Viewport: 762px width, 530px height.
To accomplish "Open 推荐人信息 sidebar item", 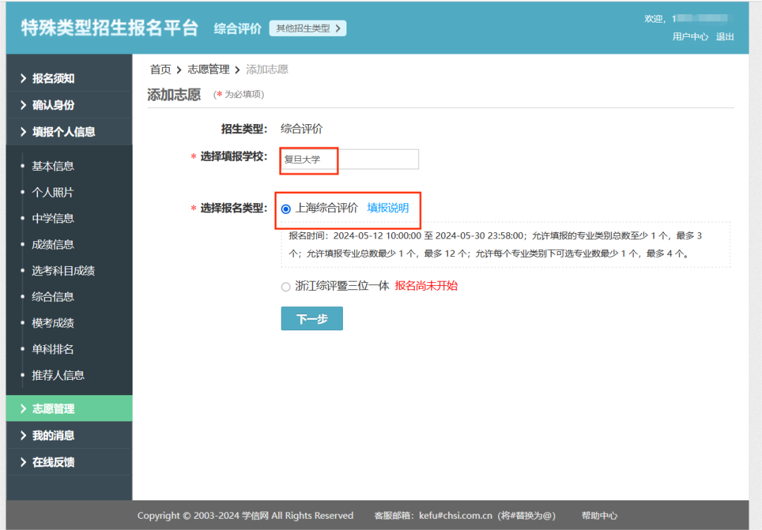I will (58, 375).
